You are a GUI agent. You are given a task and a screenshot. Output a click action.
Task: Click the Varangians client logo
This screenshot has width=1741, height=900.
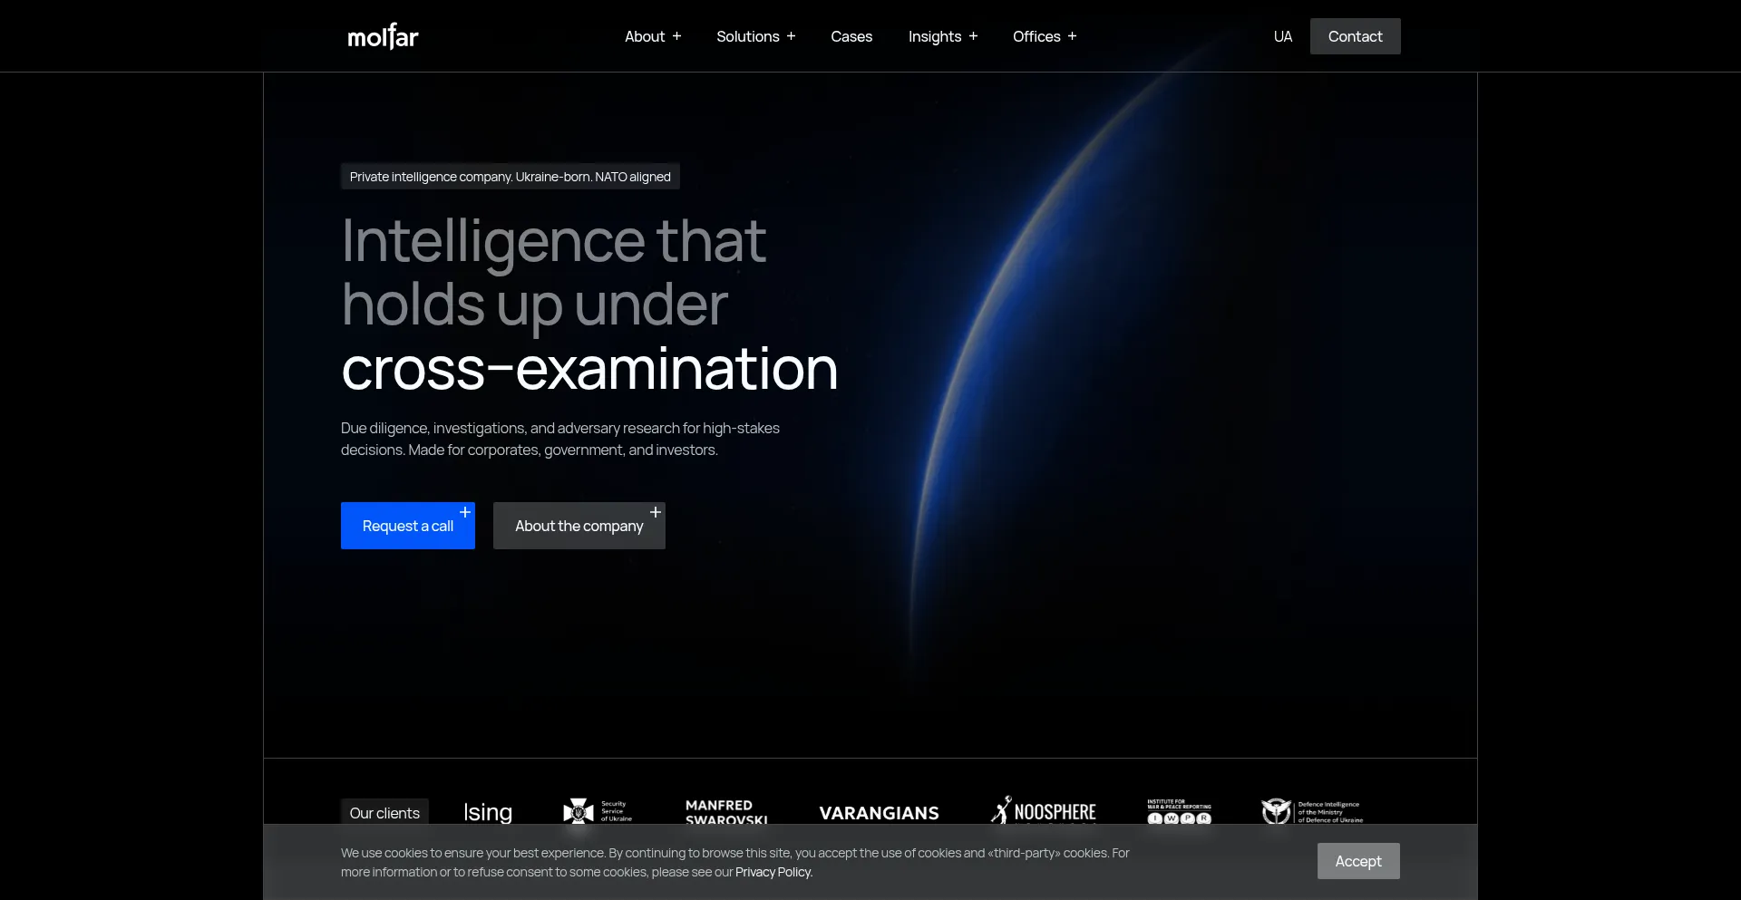coord(879,813)
